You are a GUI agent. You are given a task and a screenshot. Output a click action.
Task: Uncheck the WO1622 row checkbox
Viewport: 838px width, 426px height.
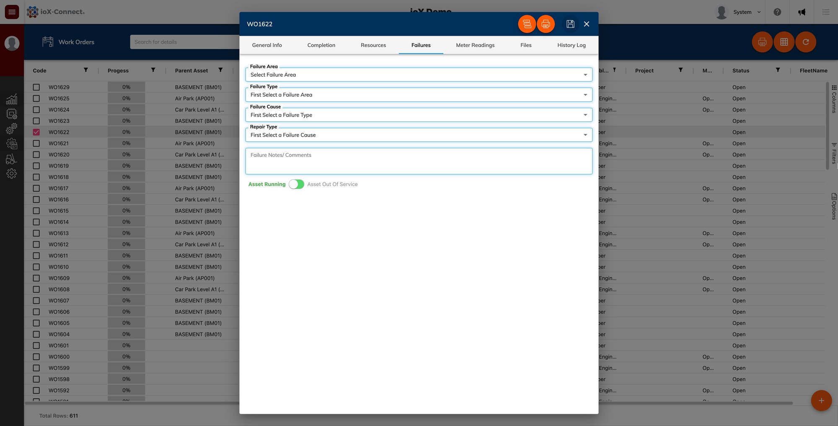click(x=36, y=132)
